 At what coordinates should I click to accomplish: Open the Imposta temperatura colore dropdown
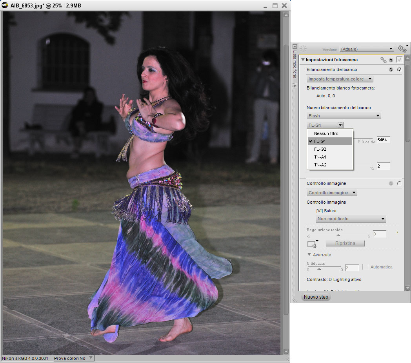[x=340, y=79]
